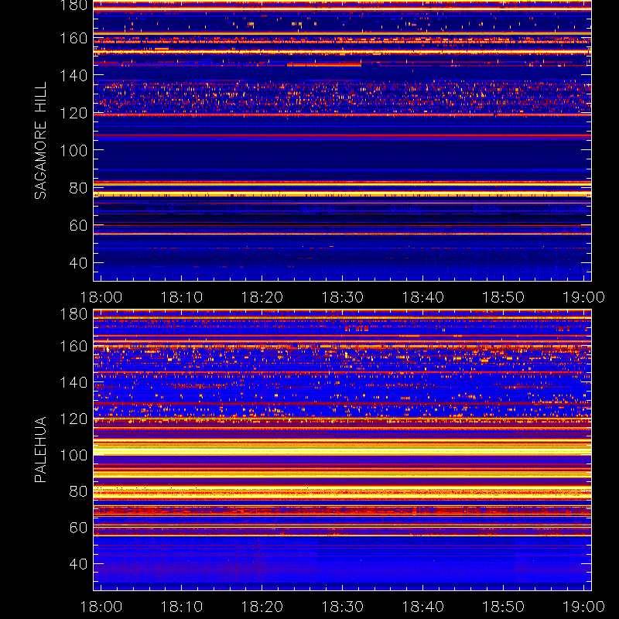
Task: Click 19:00 time label under Sagamore Hill plot
Action: pyautogui.click(x=583, y=297)
